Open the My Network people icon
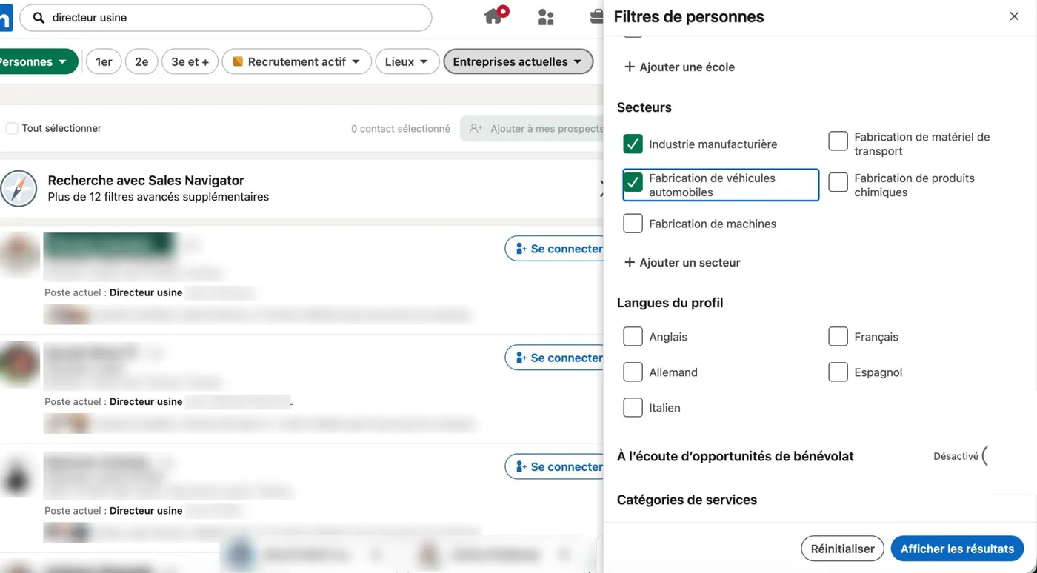1037x573 pixels. 546,17
